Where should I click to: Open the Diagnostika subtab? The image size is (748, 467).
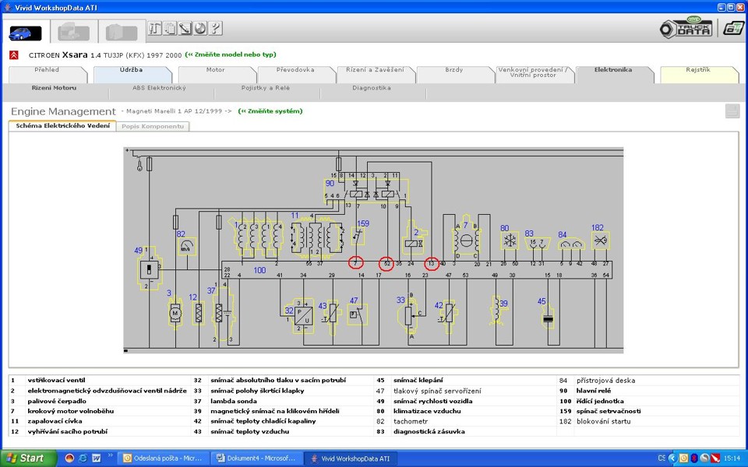click(372, 88)
